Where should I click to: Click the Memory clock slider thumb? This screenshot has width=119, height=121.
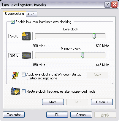click(x=82, y=55)
